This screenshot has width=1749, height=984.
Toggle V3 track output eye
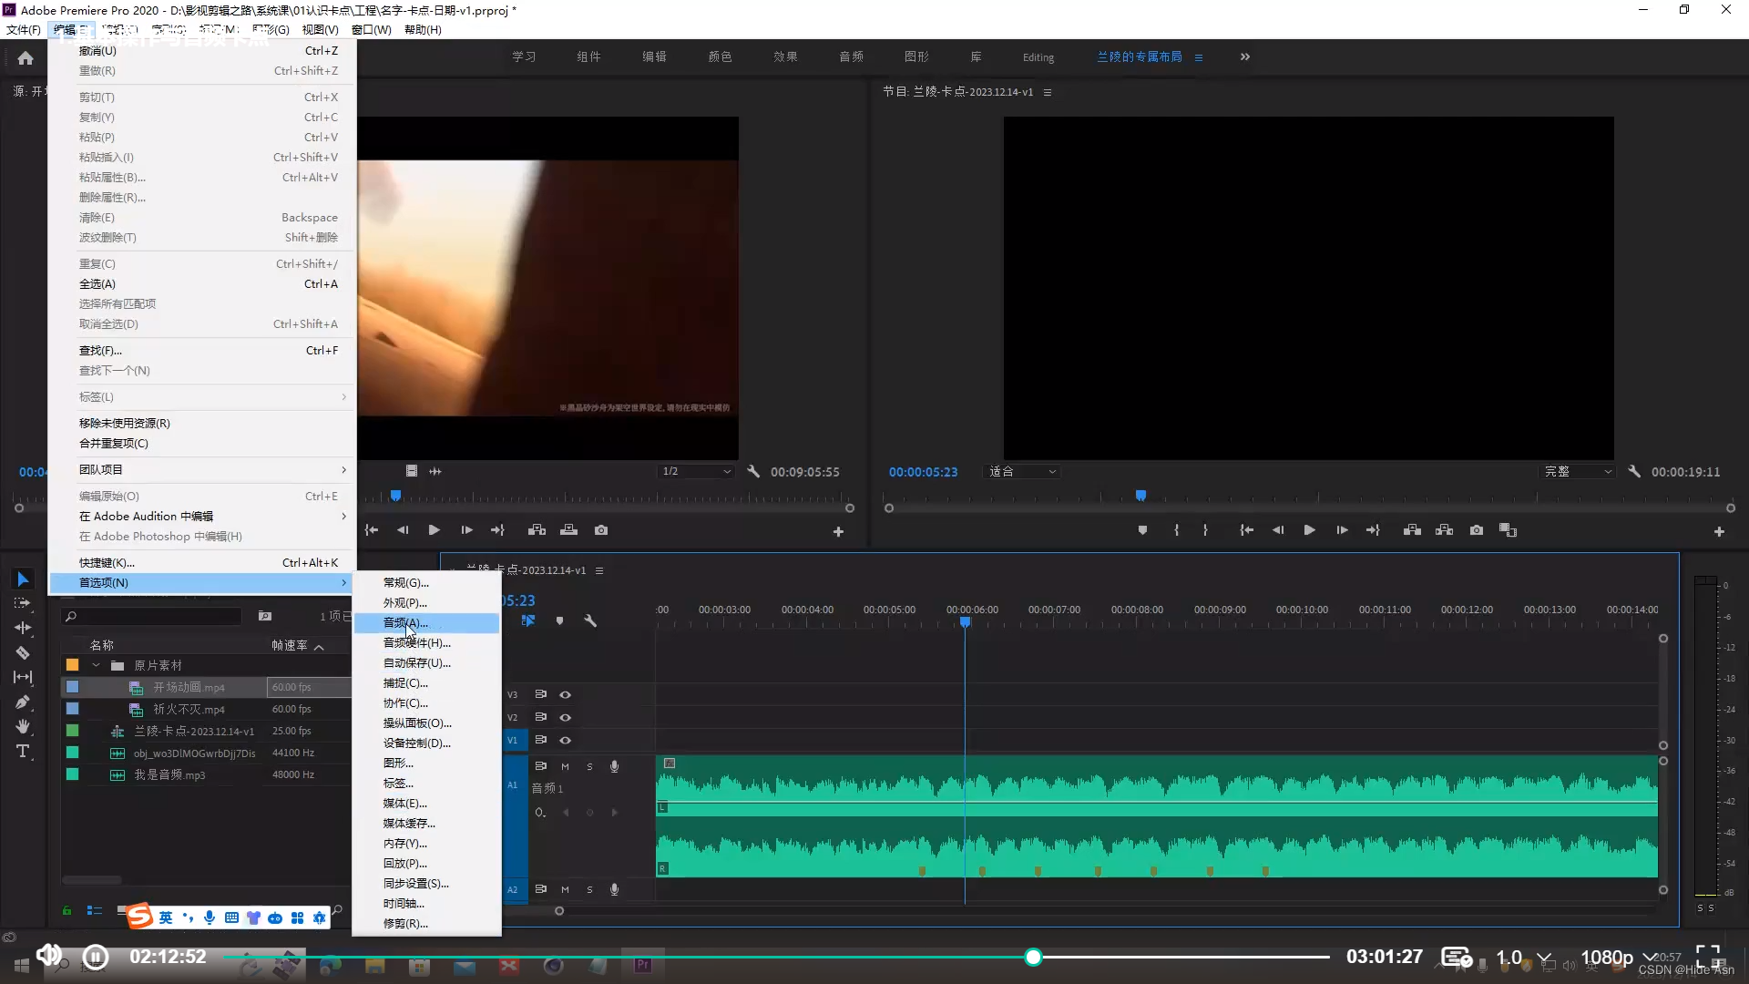(x=565, y=695)
